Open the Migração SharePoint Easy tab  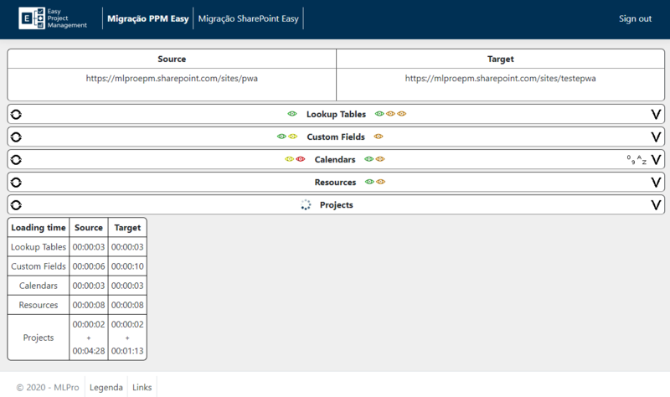point(248,18)
